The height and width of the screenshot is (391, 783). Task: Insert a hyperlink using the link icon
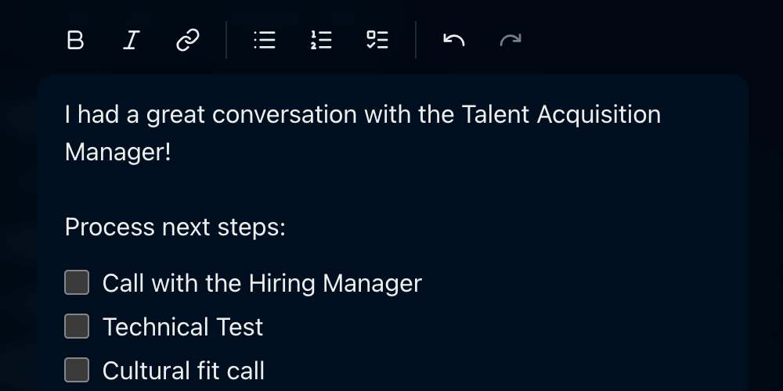[x=187, y=40]
